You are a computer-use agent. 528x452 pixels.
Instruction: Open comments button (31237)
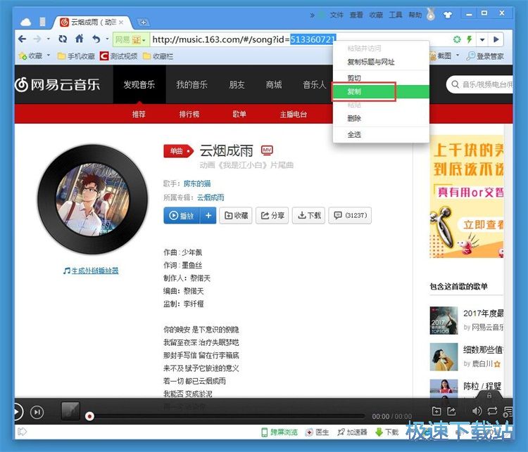click(350, 215)
